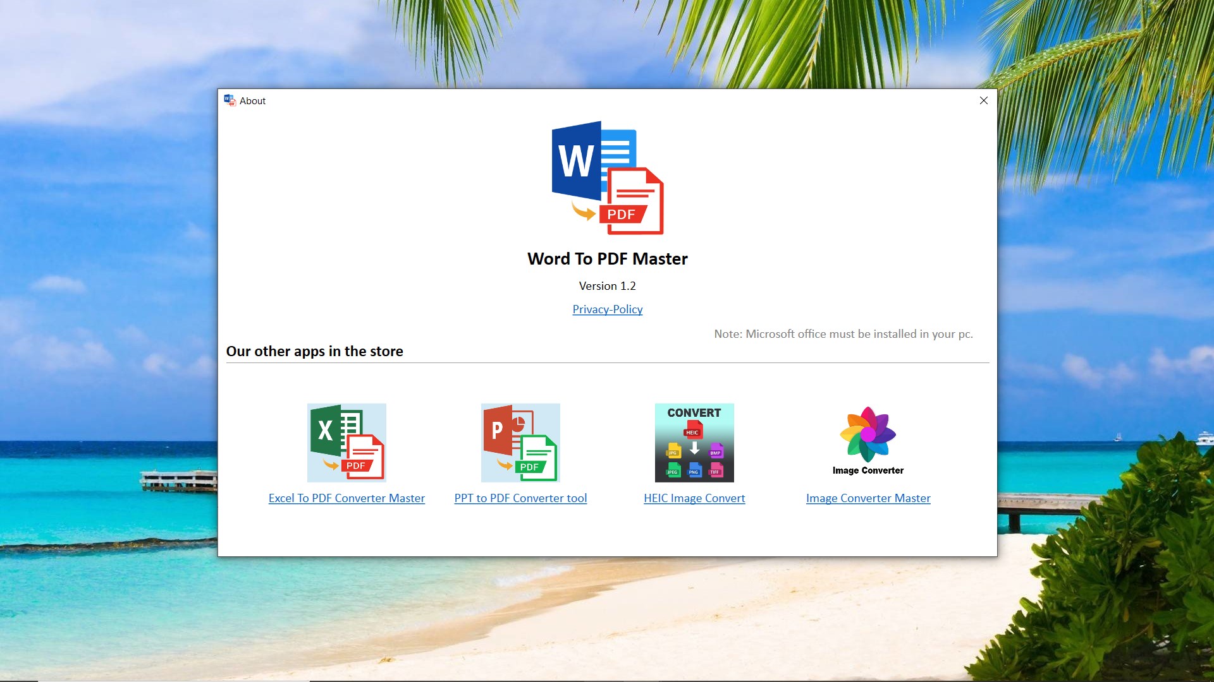The height and width of the screenshot is (682, 1214).
Task: Follow the HEIC Image Convert link
Action: click(694, 498)
